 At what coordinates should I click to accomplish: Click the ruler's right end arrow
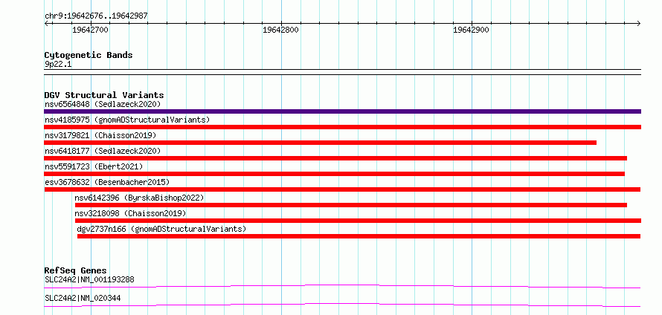[638, 23]
